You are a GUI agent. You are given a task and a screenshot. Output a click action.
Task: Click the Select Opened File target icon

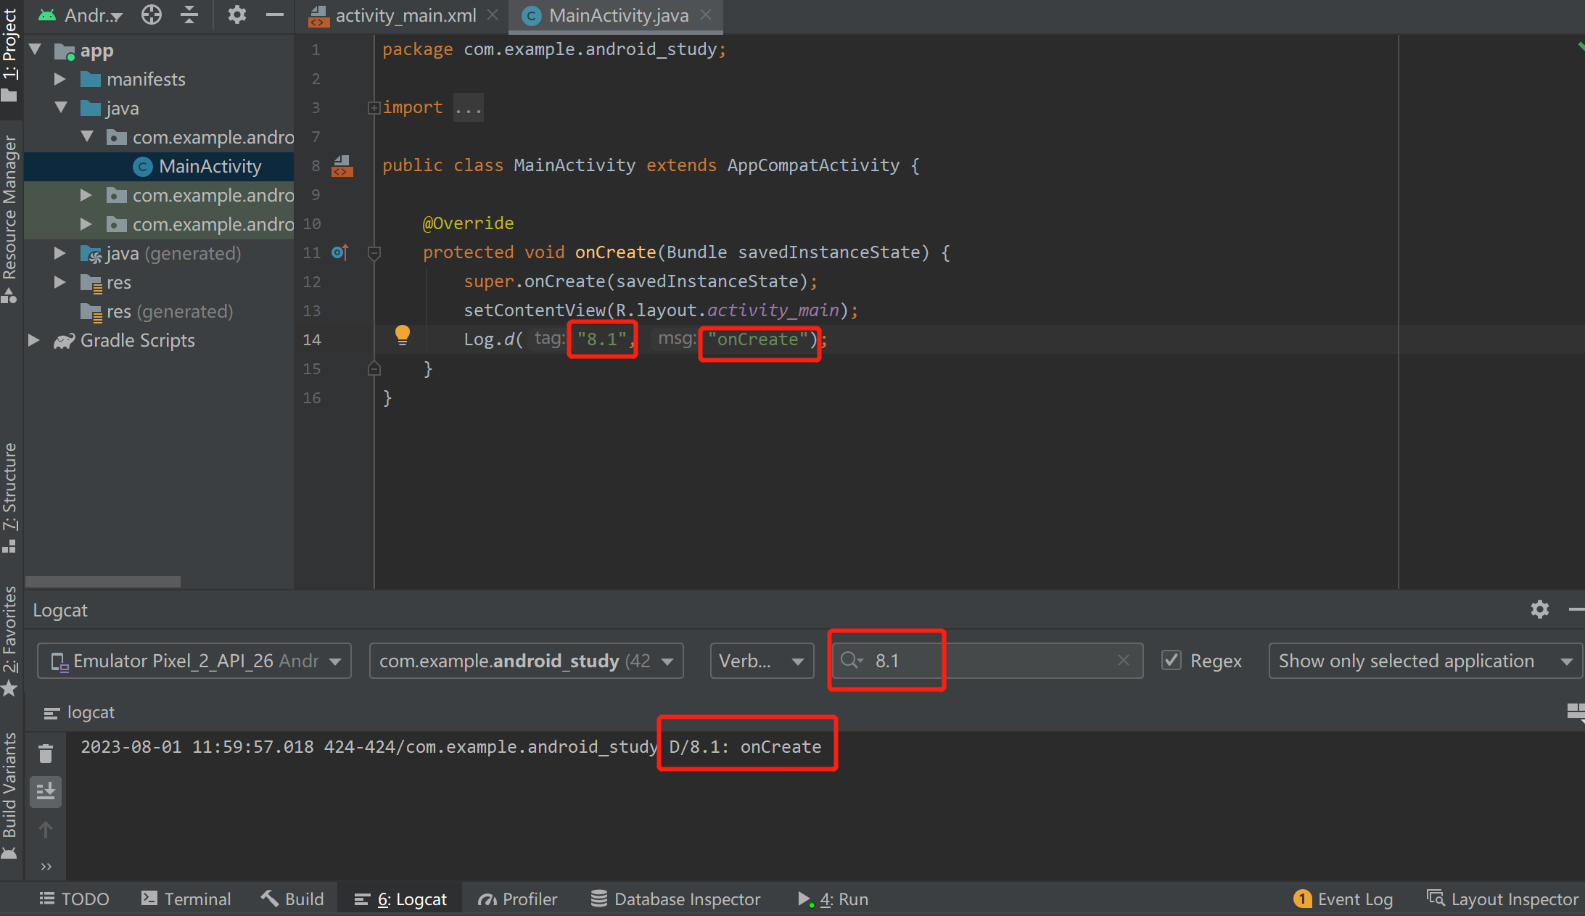tap(151, 15)
